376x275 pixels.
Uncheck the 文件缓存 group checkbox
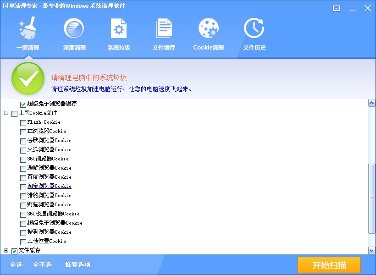(x=14, y=251)
